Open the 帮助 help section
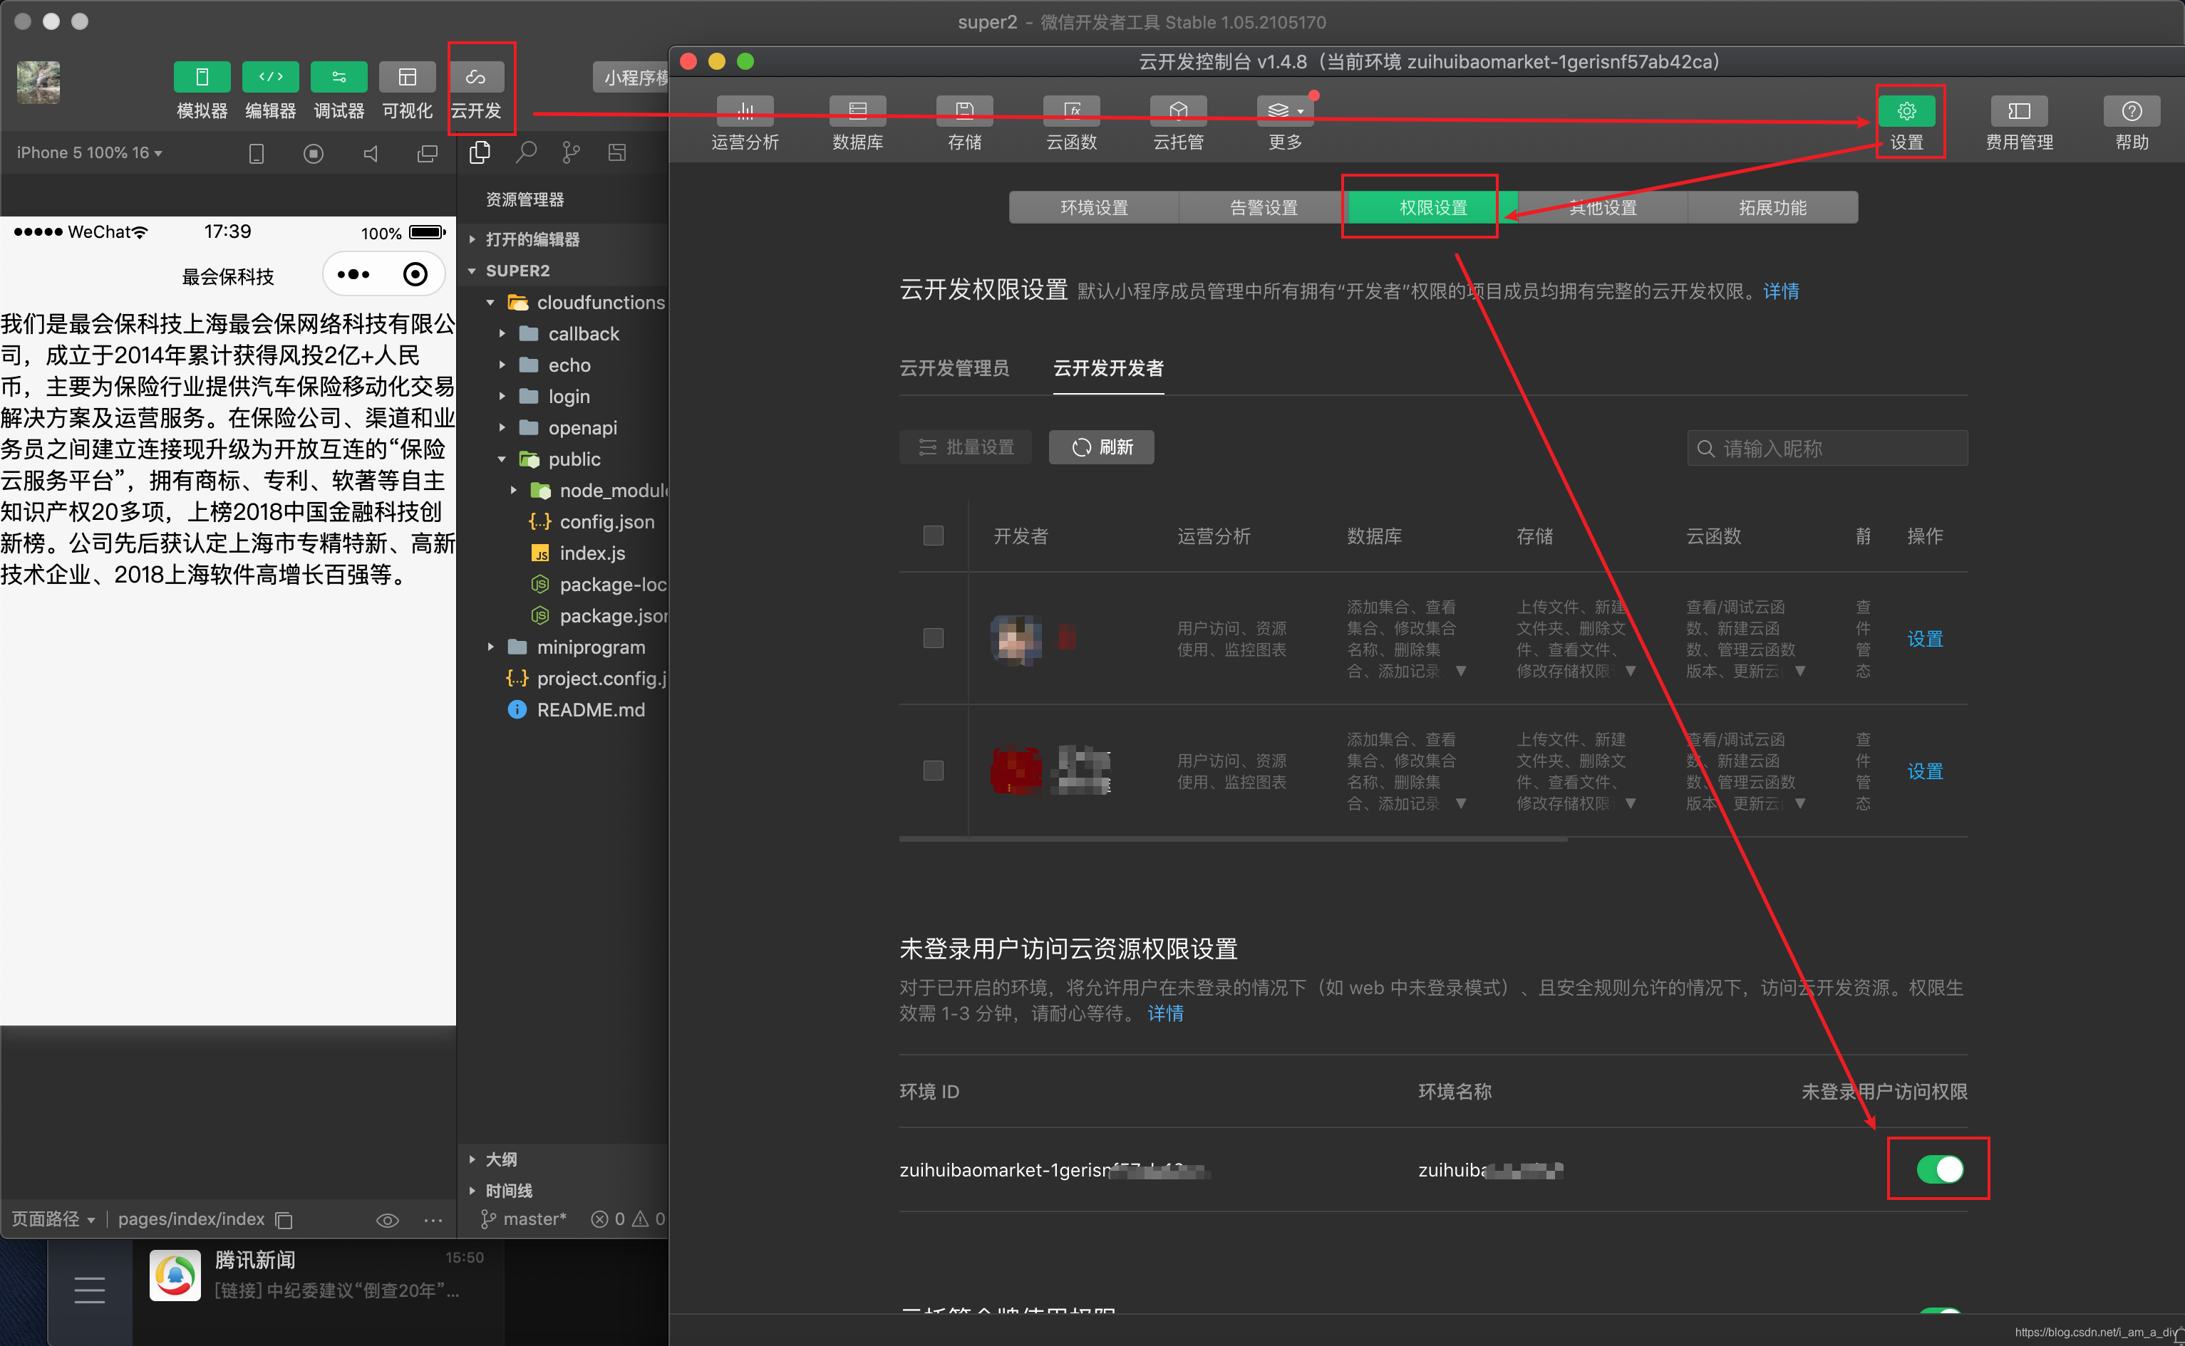The width and height of the screenshot is (2185, 1346). [x=2131, y=111]
